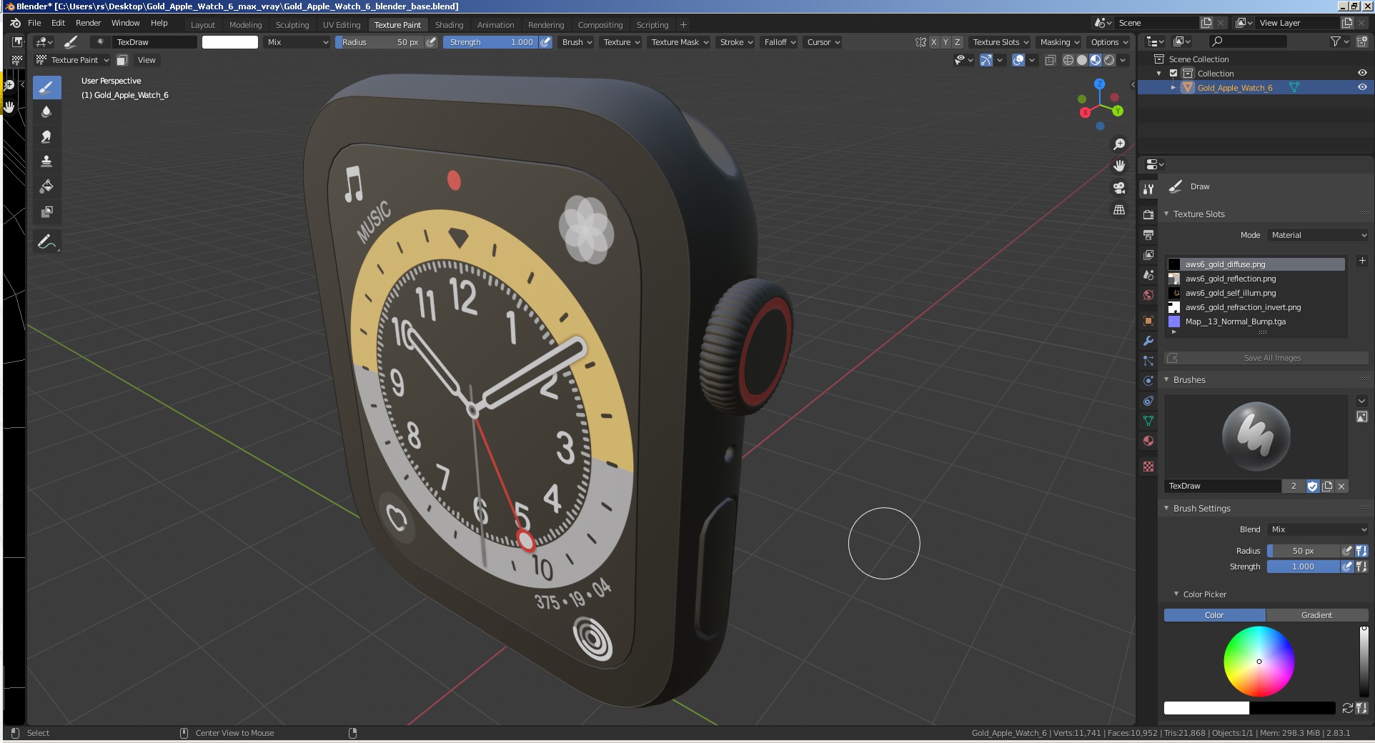This screenshot has height=743, width=1375.
Task: Switch to the Shading workspace tab
Action: pos(449,25)
